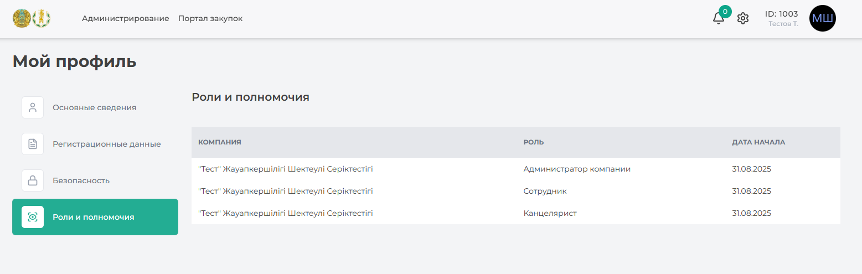Switch to Регистрационные данные section
This screenshot has width=862, height=274.
106,144
